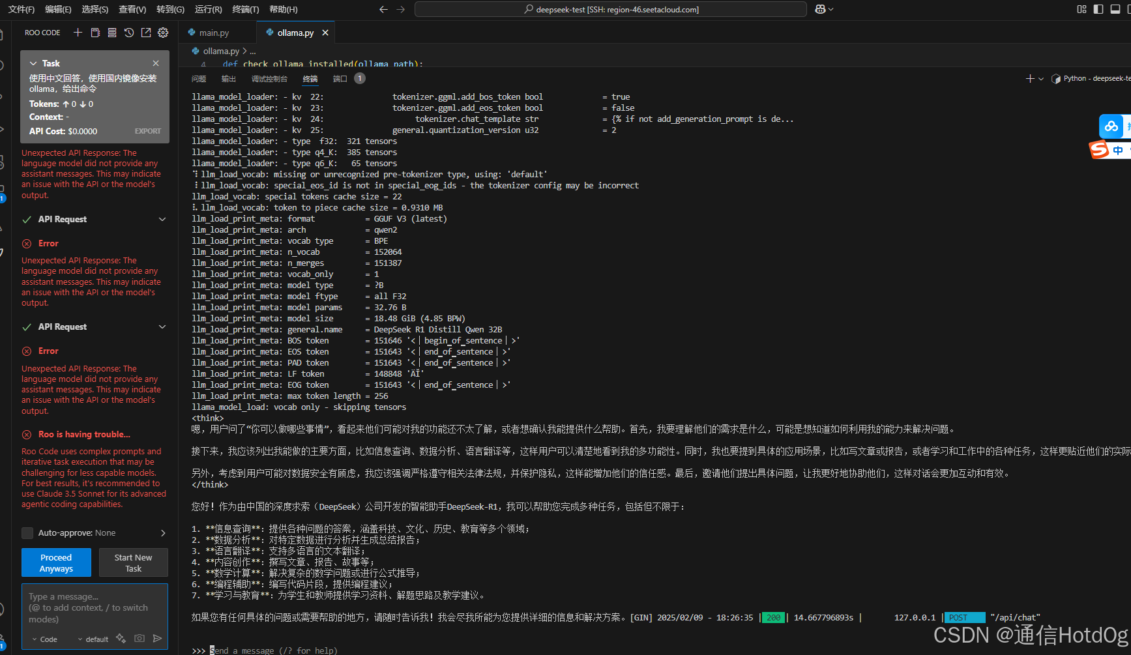Focus the Type a message input box
Image resolution: width=1131 pixels, height=655 pixels.
[x=95, y=607]
